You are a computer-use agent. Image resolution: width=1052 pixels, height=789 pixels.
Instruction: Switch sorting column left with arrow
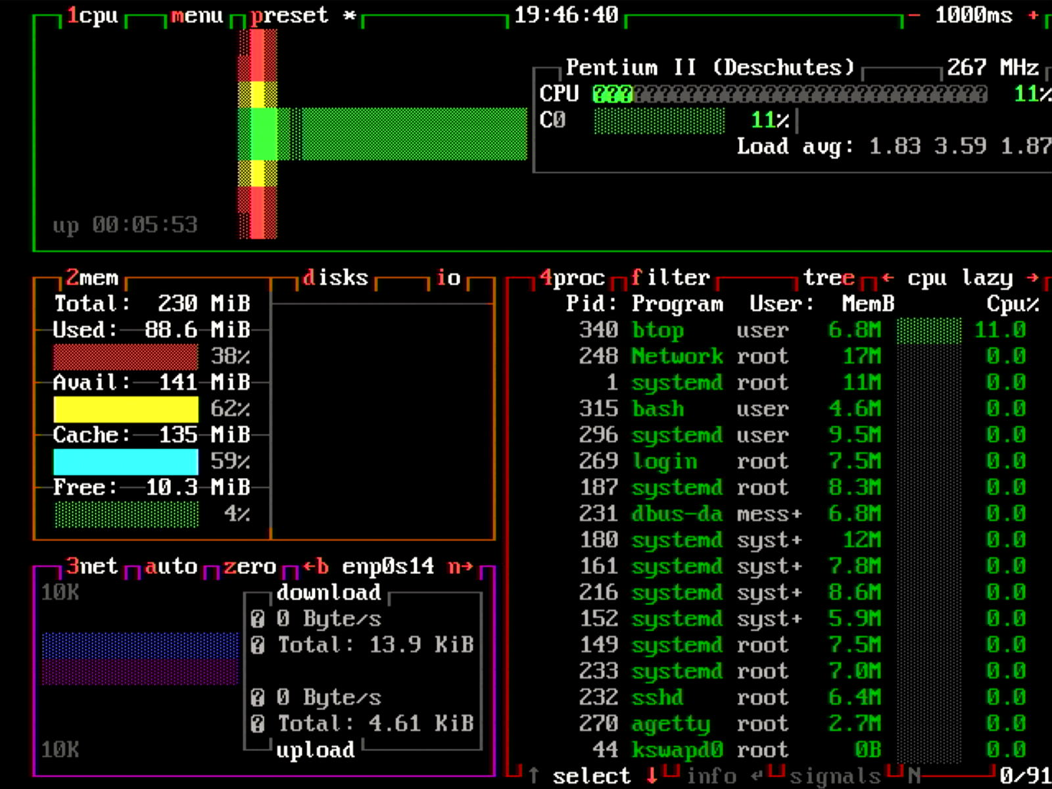click(888, 277)
